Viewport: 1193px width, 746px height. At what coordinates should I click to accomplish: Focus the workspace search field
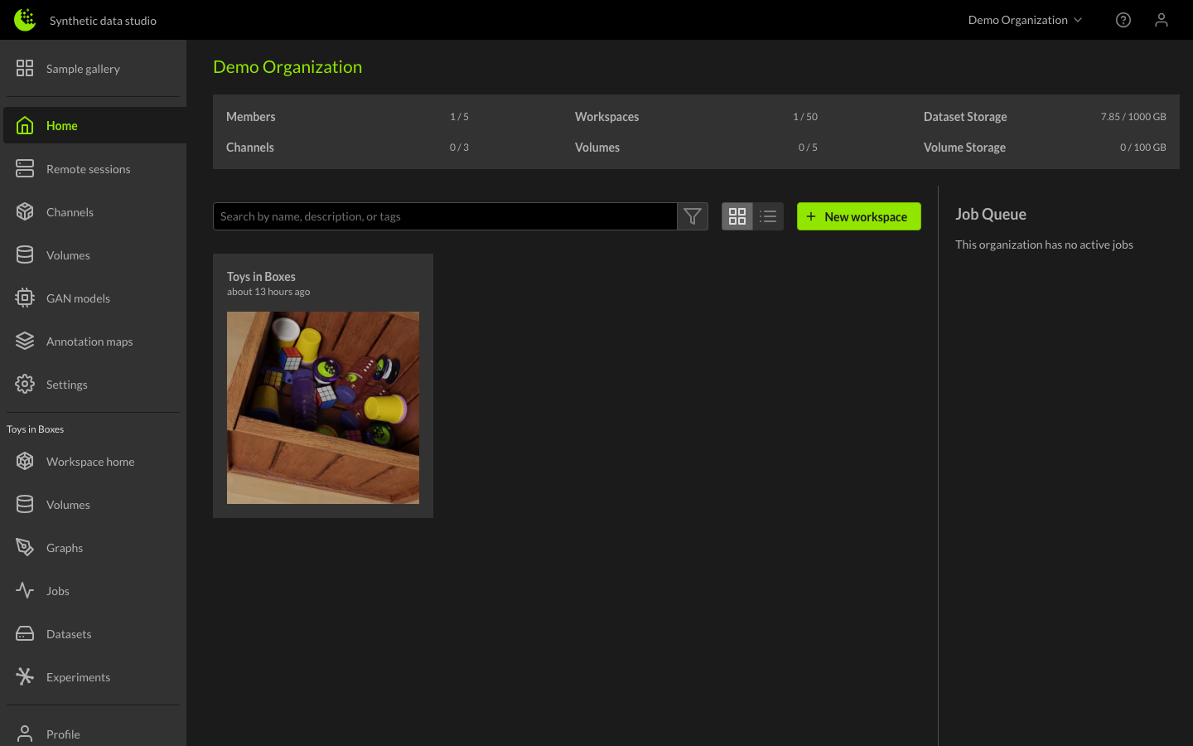(x=445, y=216)
